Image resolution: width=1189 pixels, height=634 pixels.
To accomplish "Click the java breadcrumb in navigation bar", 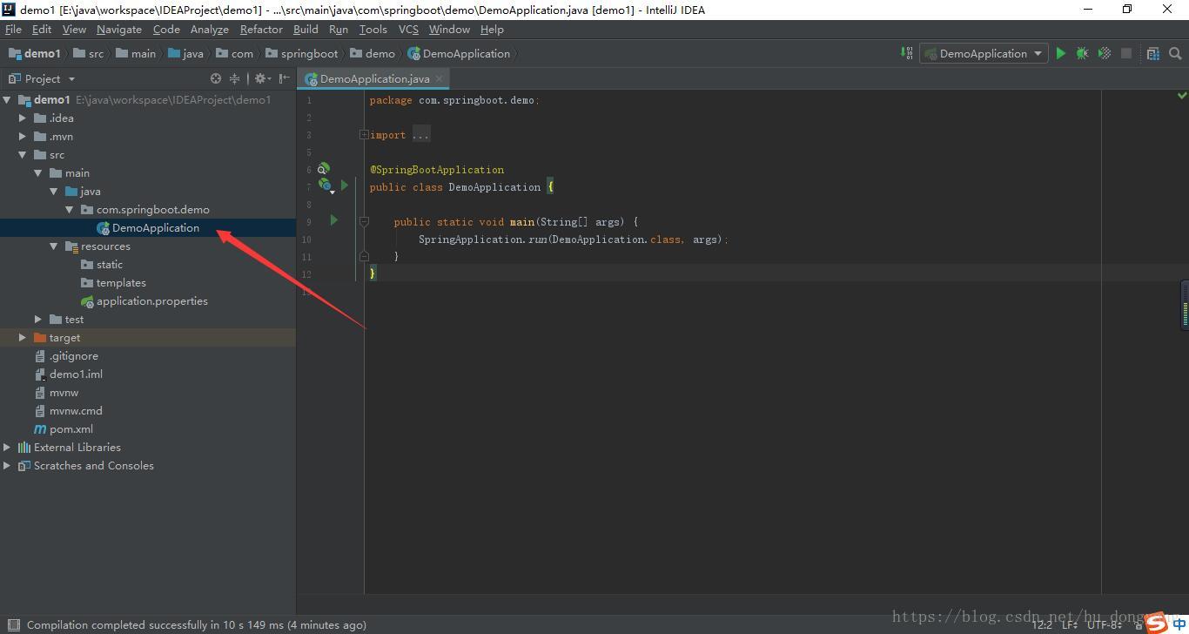I will tap(185, 53).
